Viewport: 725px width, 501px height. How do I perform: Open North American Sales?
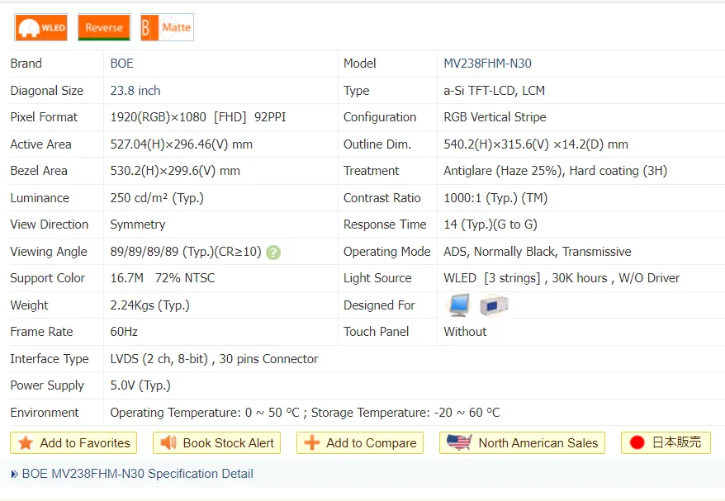522,443
